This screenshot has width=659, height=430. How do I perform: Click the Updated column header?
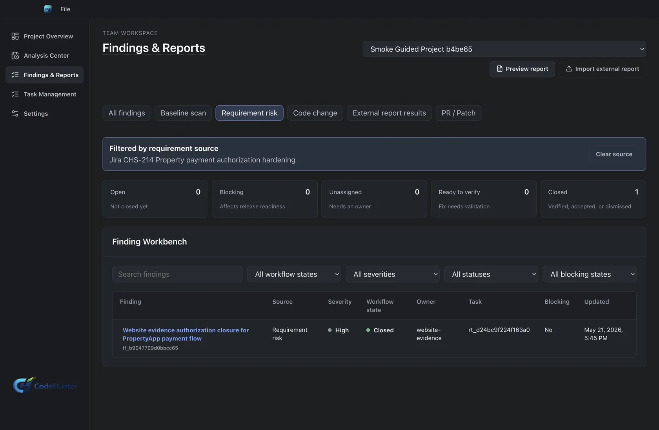pyautogui.click(x=597, y=302)
